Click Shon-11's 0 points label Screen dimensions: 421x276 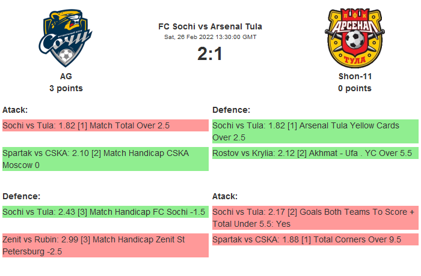tap(354, 88)
